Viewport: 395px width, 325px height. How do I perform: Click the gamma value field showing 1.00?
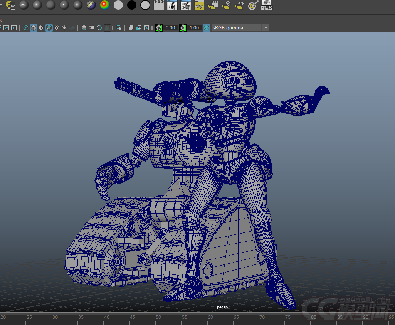click(194, 28)
